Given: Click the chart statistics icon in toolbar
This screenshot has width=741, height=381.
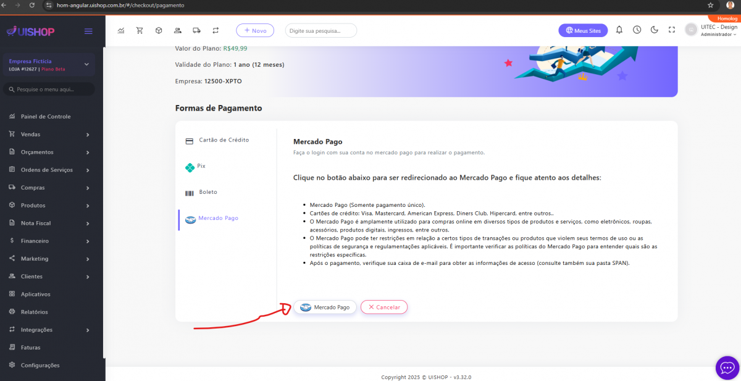Looking at the screenshot, I should pos(121,30).
